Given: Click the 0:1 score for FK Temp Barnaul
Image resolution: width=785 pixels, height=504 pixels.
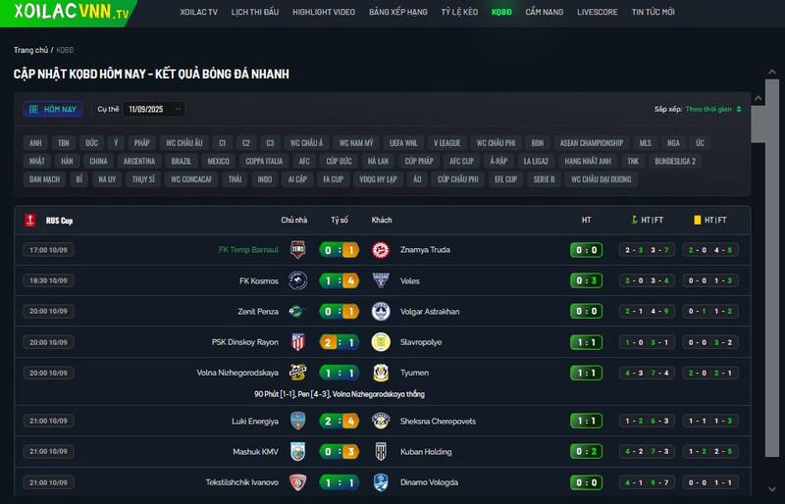Looking at the screenshot, I should pos(340,250).
